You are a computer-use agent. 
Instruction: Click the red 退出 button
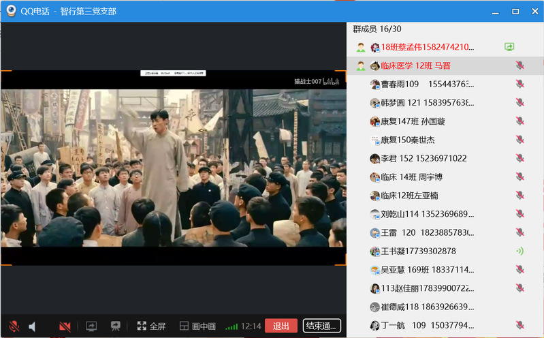(281, 326)
